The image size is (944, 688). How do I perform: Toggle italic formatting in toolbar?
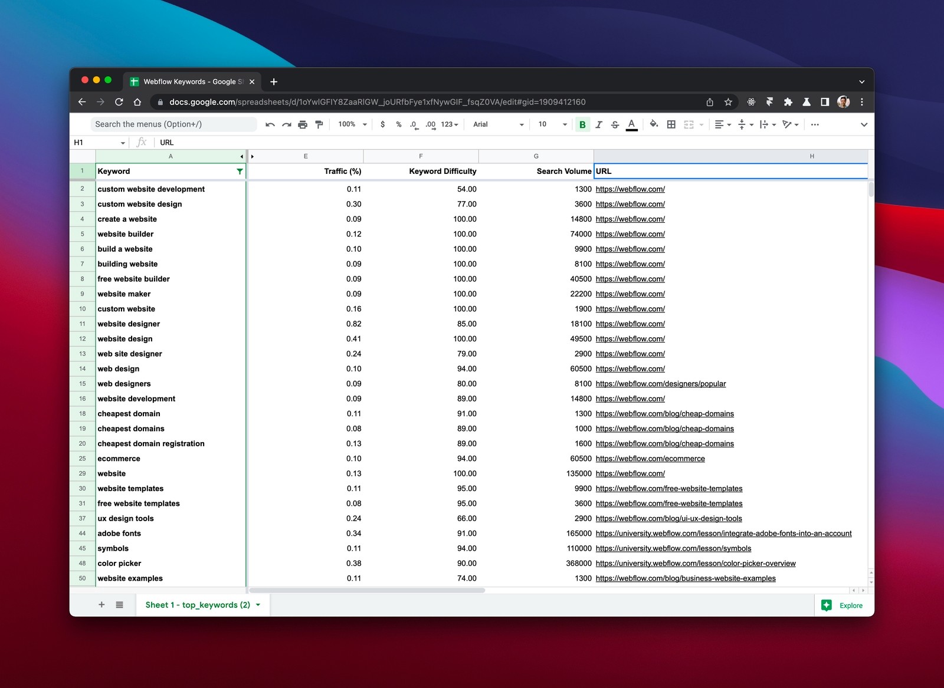click(x=599, y=124)
